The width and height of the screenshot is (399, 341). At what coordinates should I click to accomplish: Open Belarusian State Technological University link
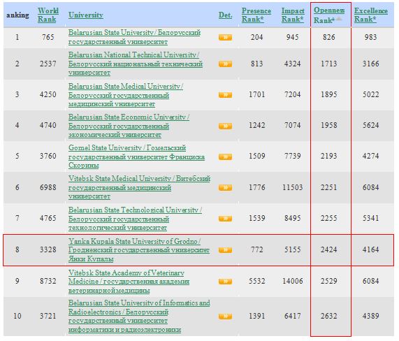[135, 219]
